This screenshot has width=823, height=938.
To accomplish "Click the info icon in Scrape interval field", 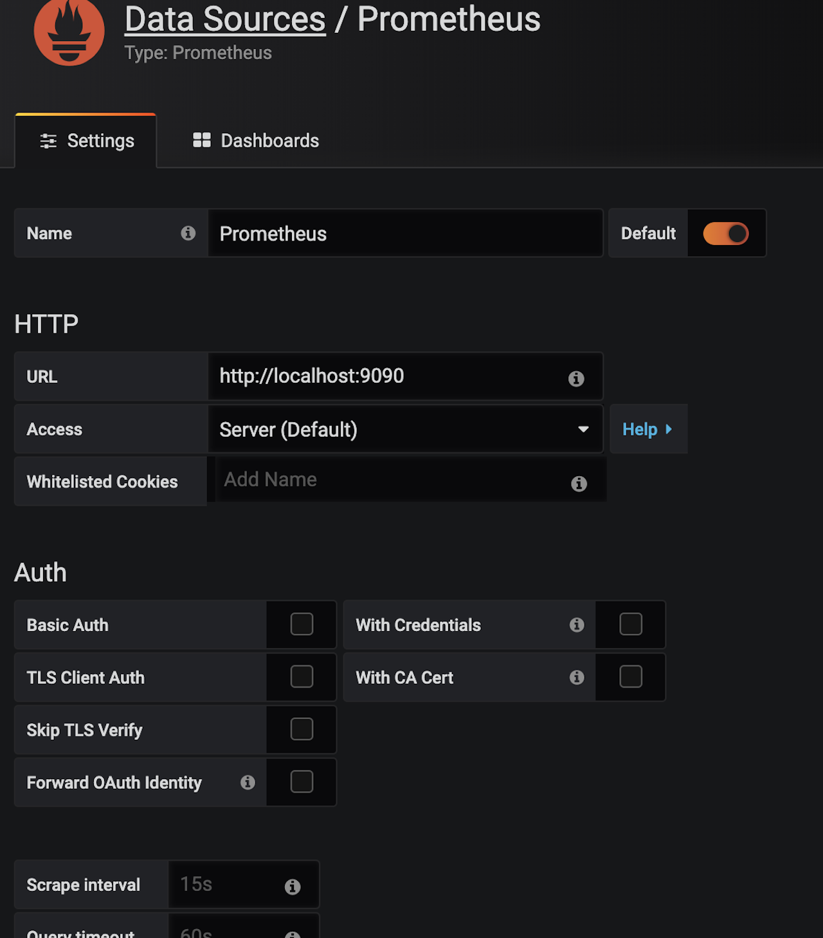I will [x=293, y=887].
